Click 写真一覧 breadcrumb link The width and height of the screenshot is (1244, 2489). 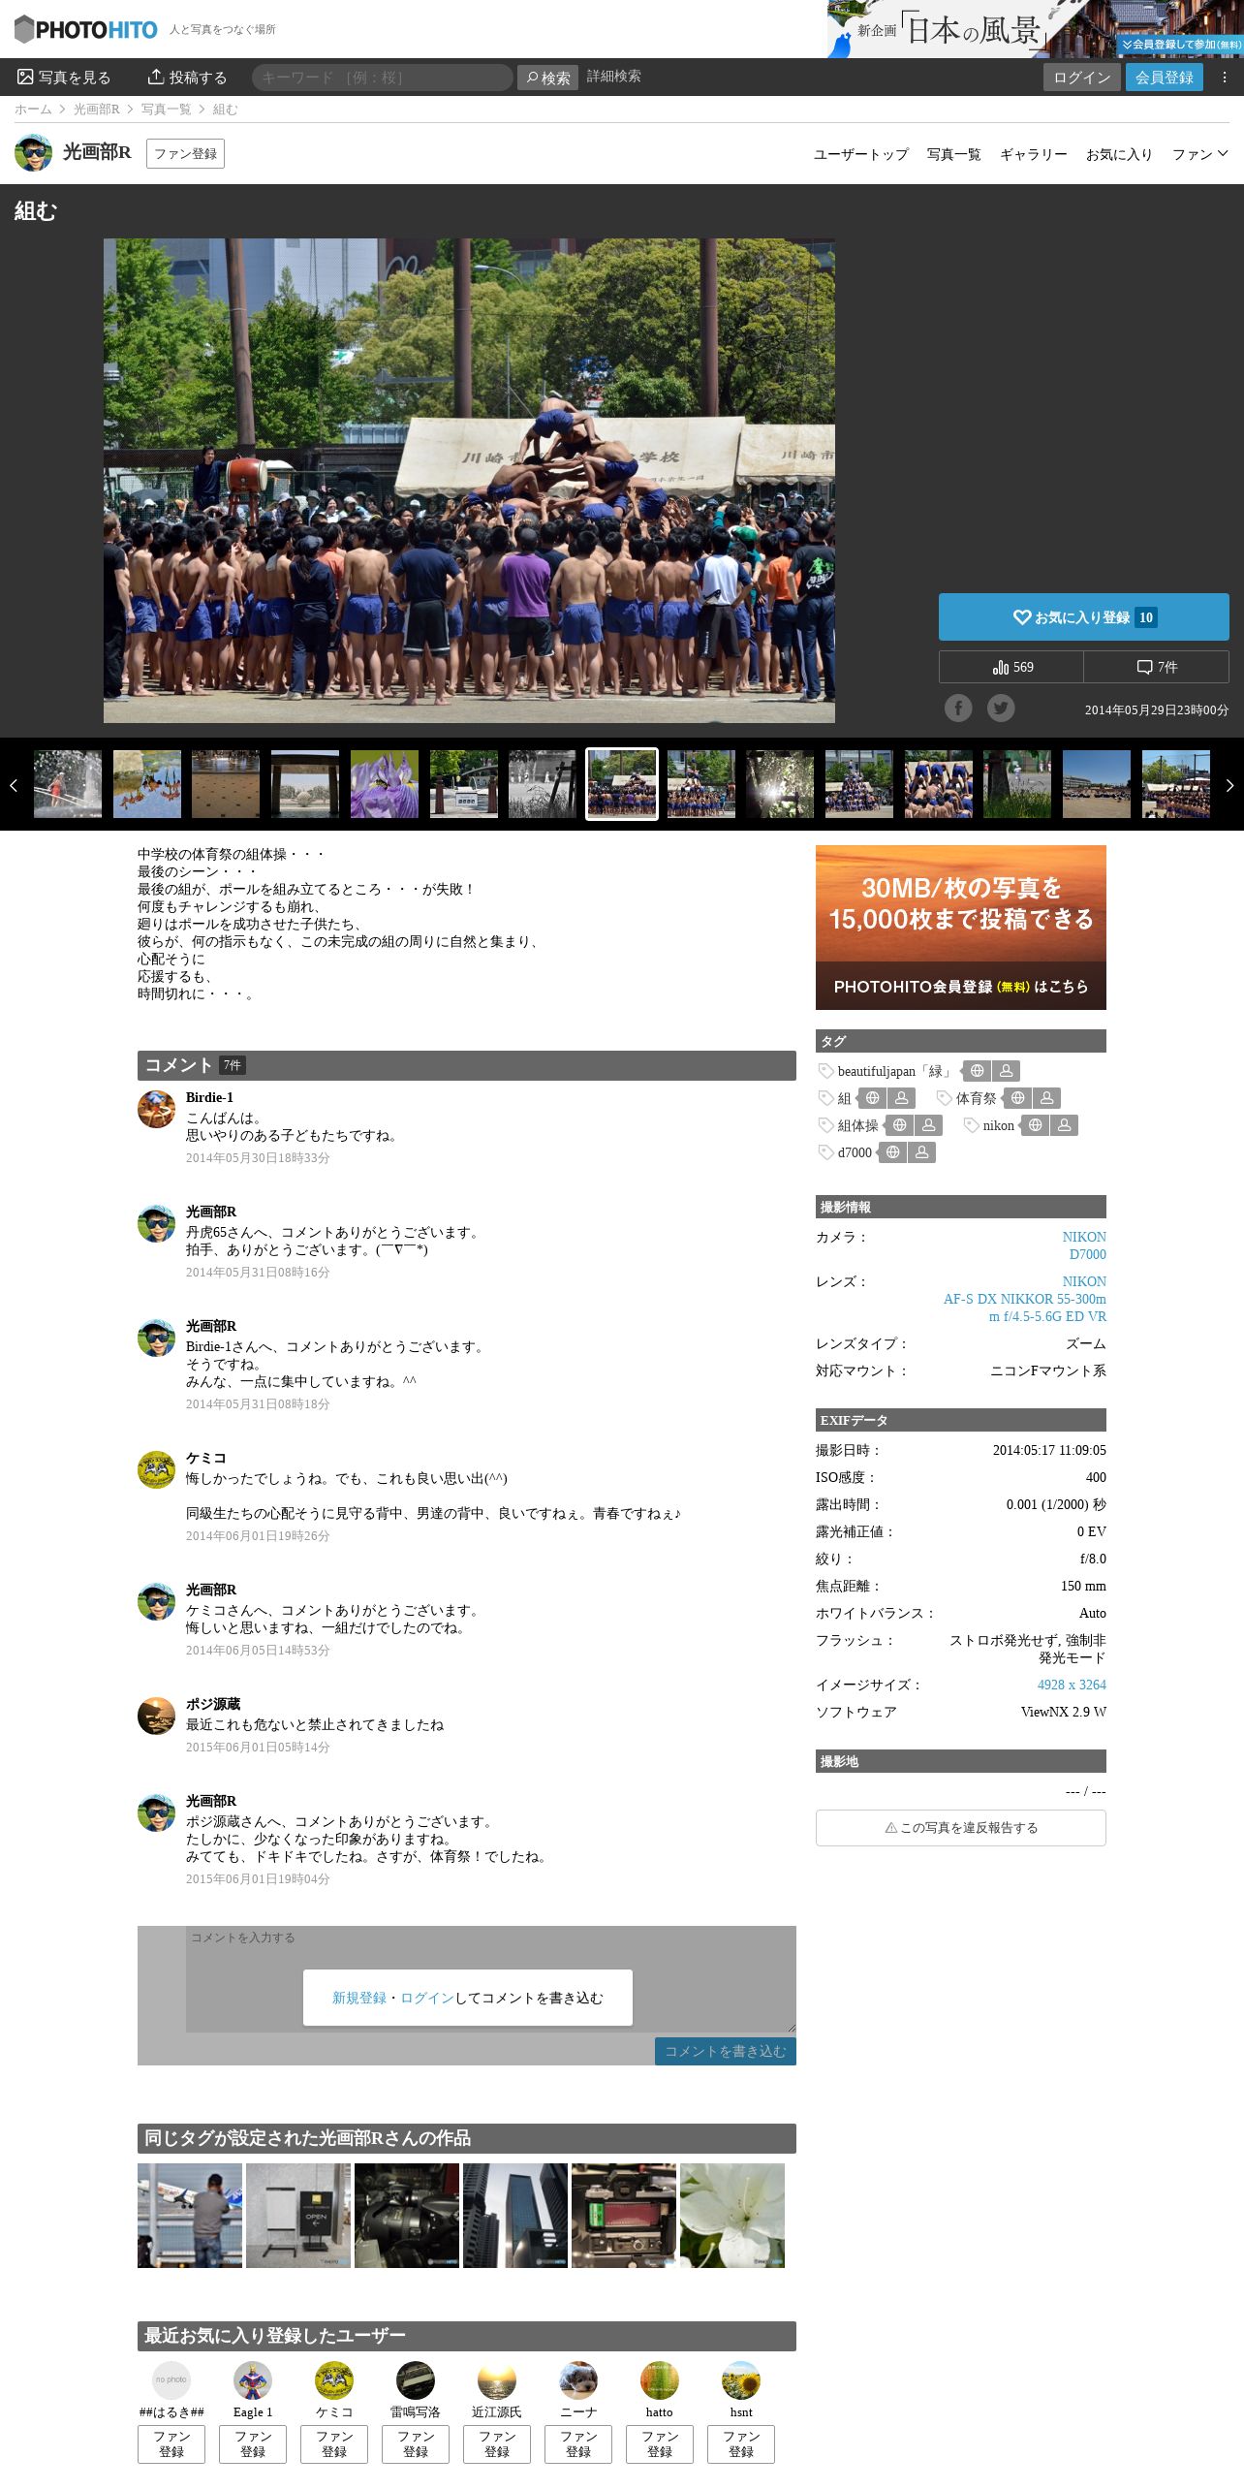pos(167,110)
